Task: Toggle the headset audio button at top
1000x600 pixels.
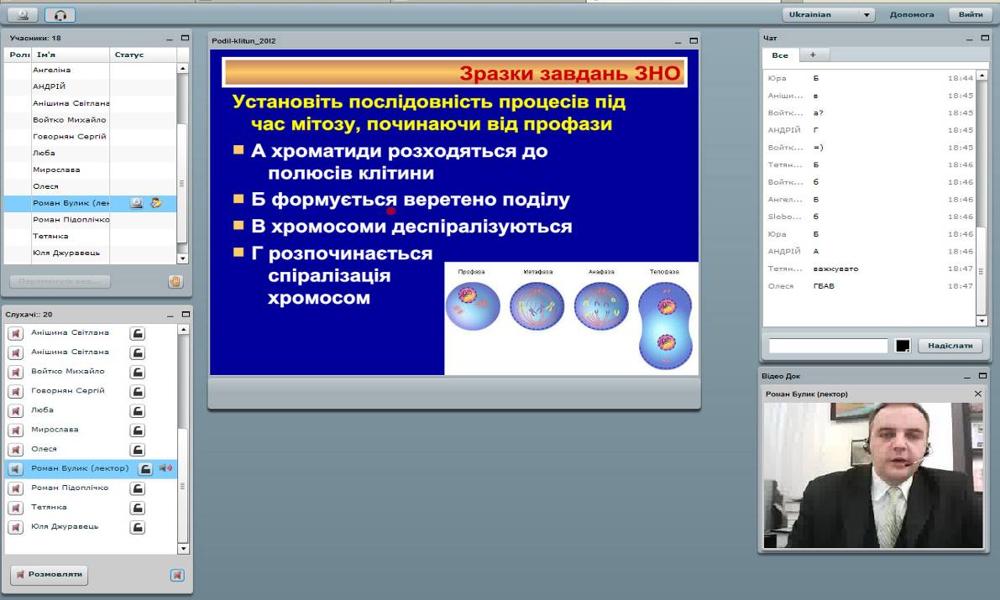Action: coord(60,15)
